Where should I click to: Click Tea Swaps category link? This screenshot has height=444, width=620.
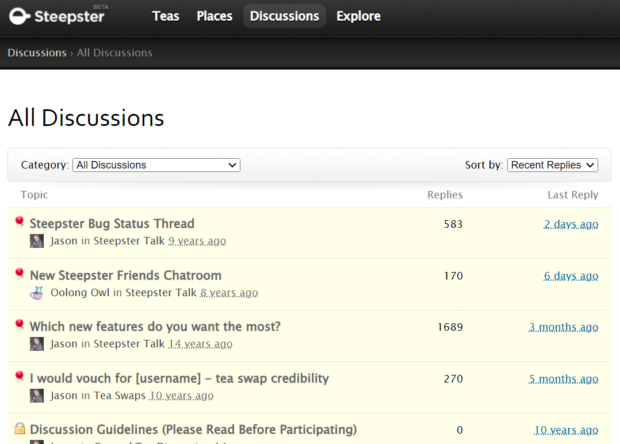120,395
